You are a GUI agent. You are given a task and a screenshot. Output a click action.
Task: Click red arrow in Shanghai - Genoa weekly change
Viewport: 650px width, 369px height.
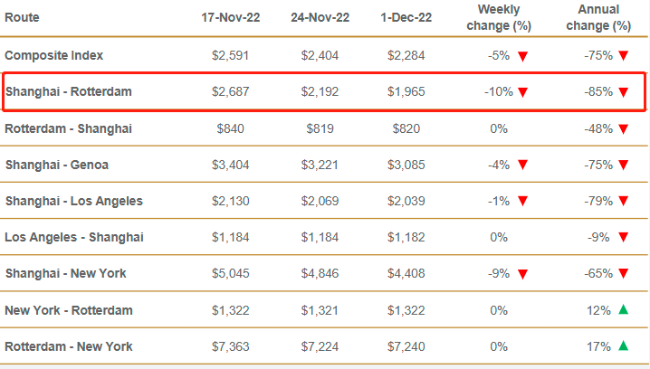[522, 165]
